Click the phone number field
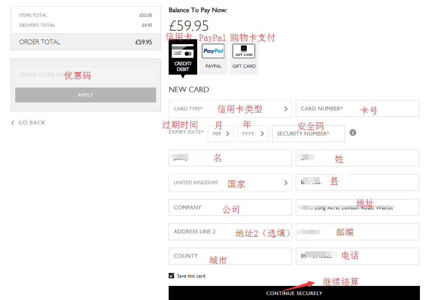This screenshot has width=434, height=300. click(x=357, y=256)
